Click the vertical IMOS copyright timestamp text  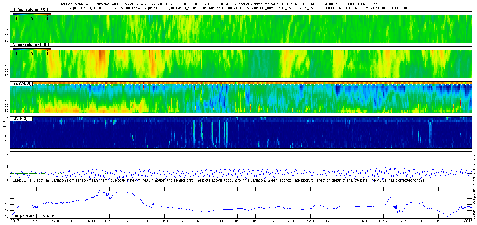[x=474, y=187]
